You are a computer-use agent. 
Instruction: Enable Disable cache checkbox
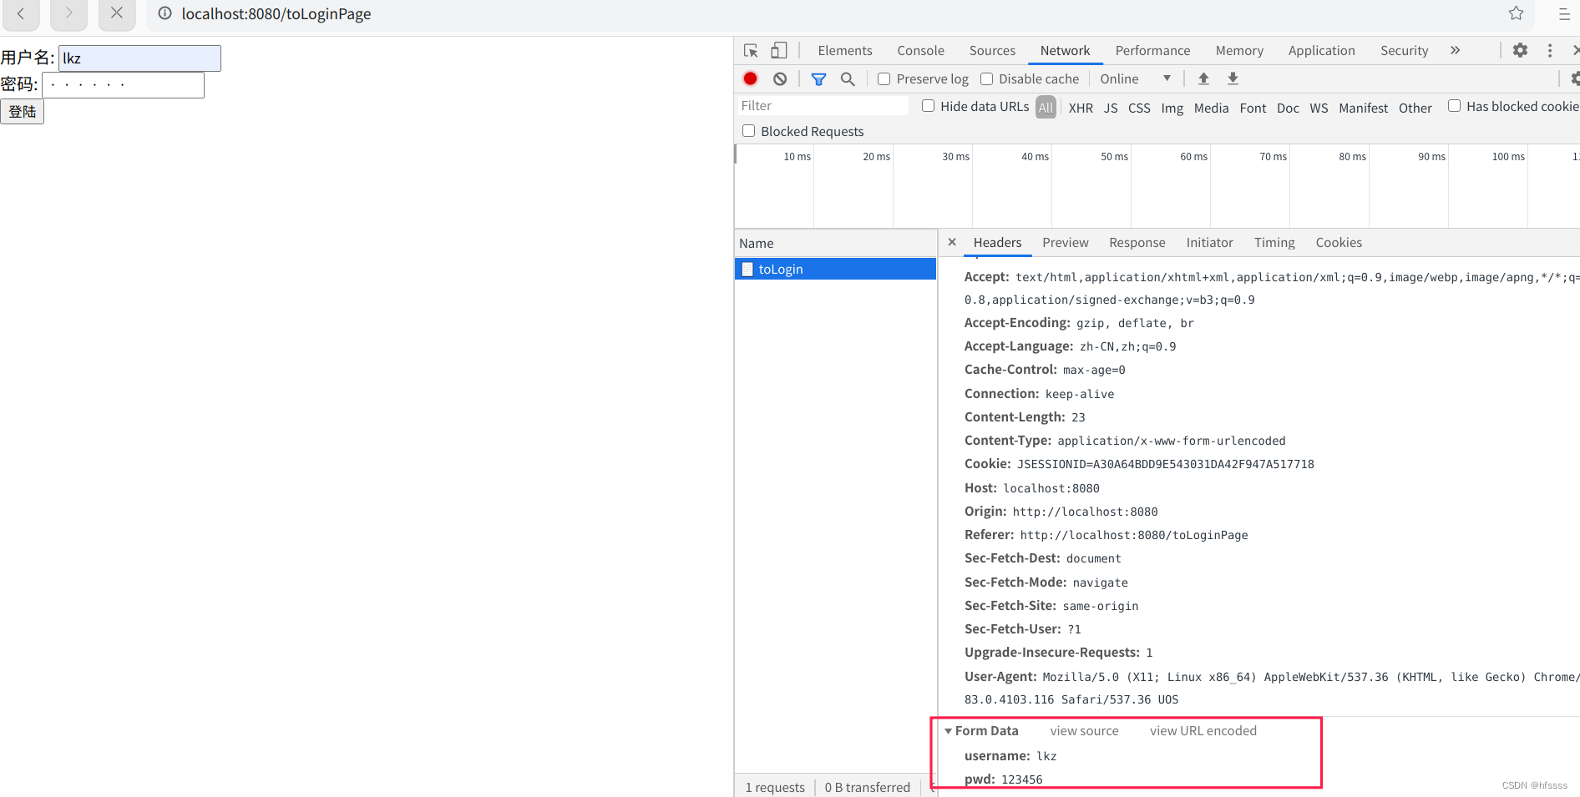click(986, 78)
